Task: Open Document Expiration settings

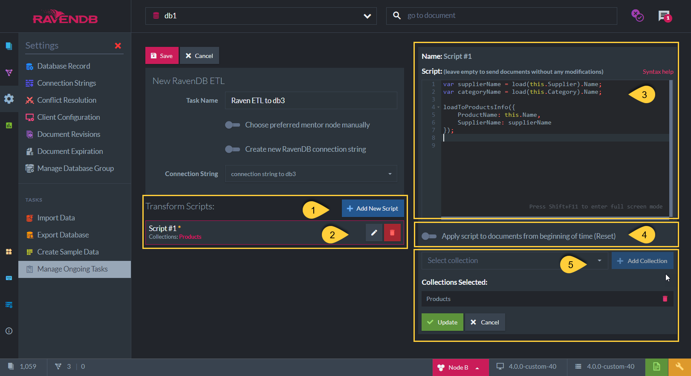Action: click(70, 151)
